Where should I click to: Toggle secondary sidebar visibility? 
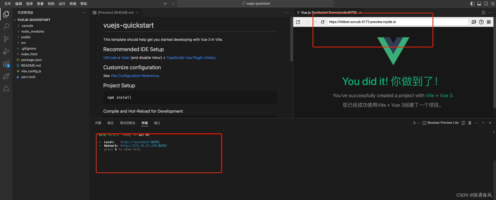click(x=486, y=4)
